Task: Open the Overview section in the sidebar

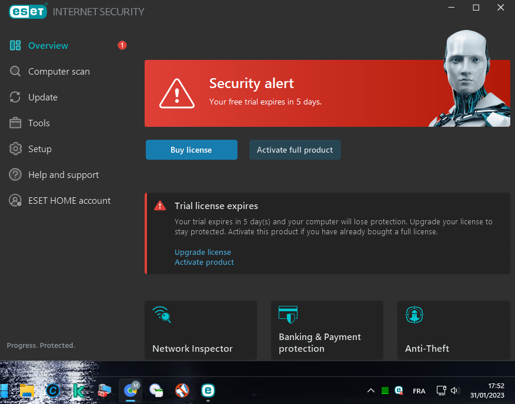Action: [x=48, y=45]
